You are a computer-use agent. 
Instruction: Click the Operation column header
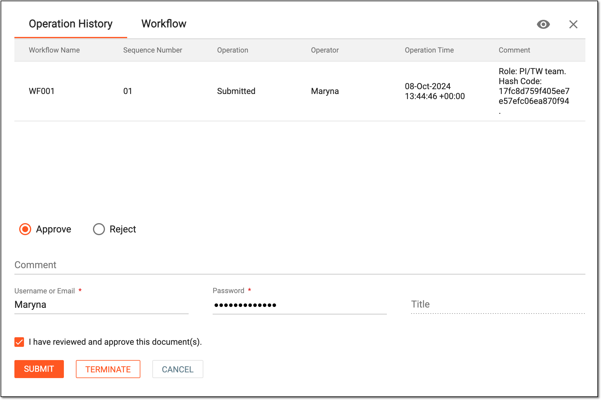point(233,50)
